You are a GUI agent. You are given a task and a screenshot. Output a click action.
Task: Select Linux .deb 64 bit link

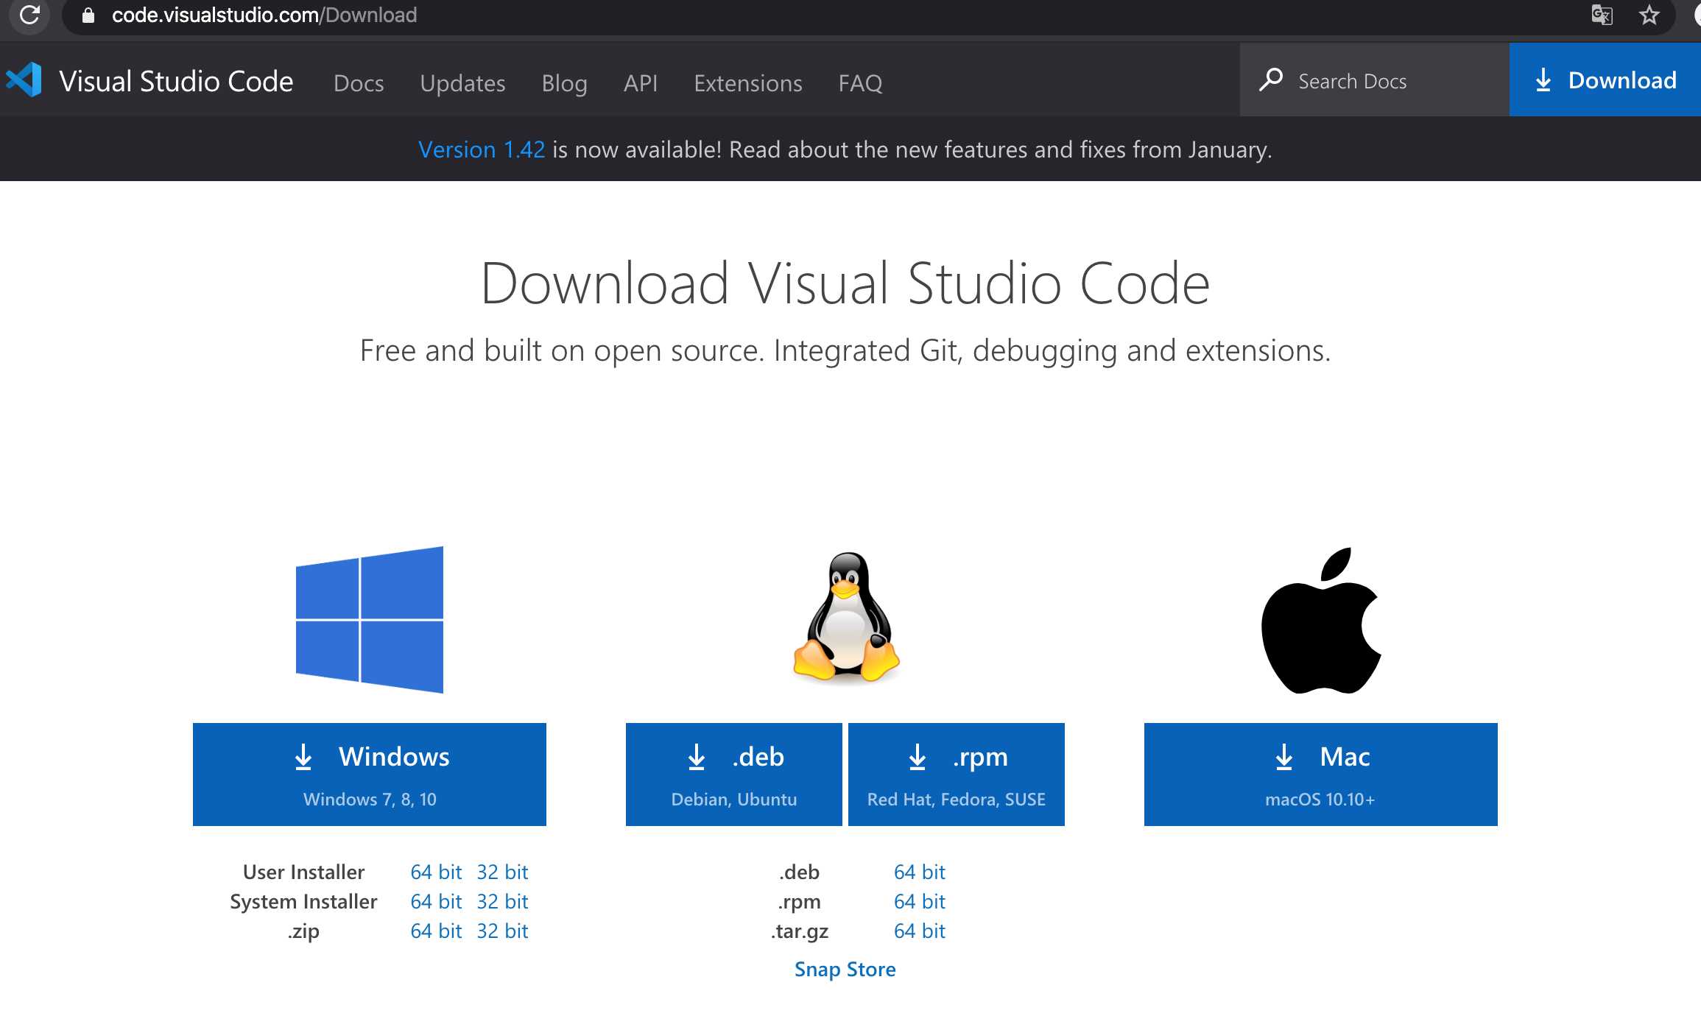coord(920,872)
